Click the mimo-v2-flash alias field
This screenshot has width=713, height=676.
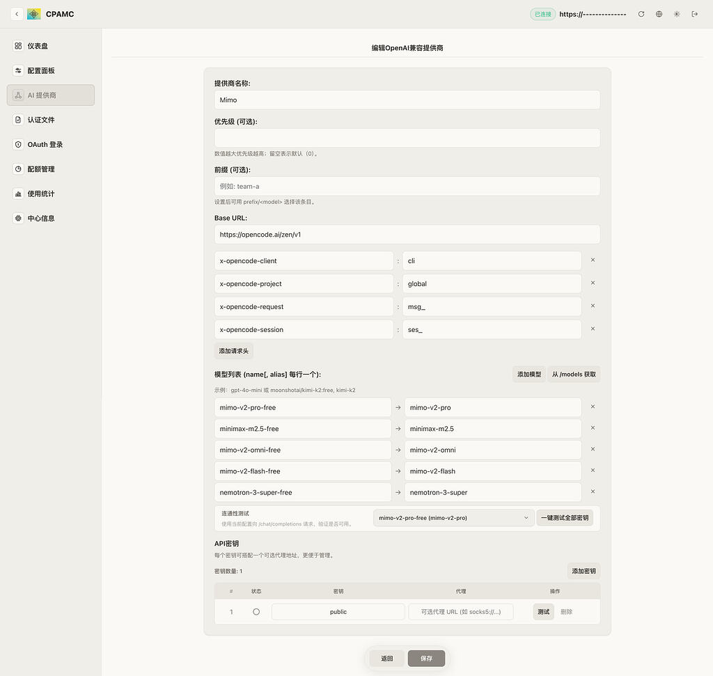tap(493, 471)
